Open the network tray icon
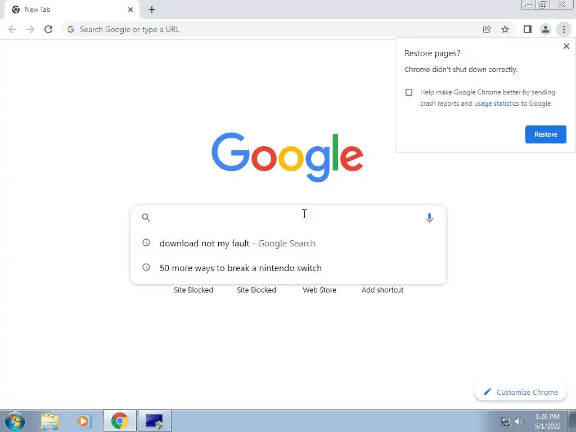576x432 pixels. click(506, 421)
